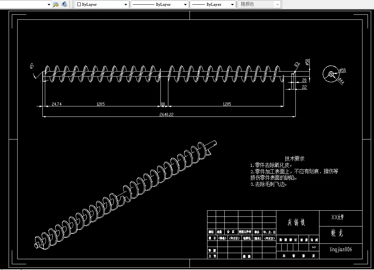Click the circular end view of shaft
The width and height of the screenshot is (374, 270).
coord(331,74)
